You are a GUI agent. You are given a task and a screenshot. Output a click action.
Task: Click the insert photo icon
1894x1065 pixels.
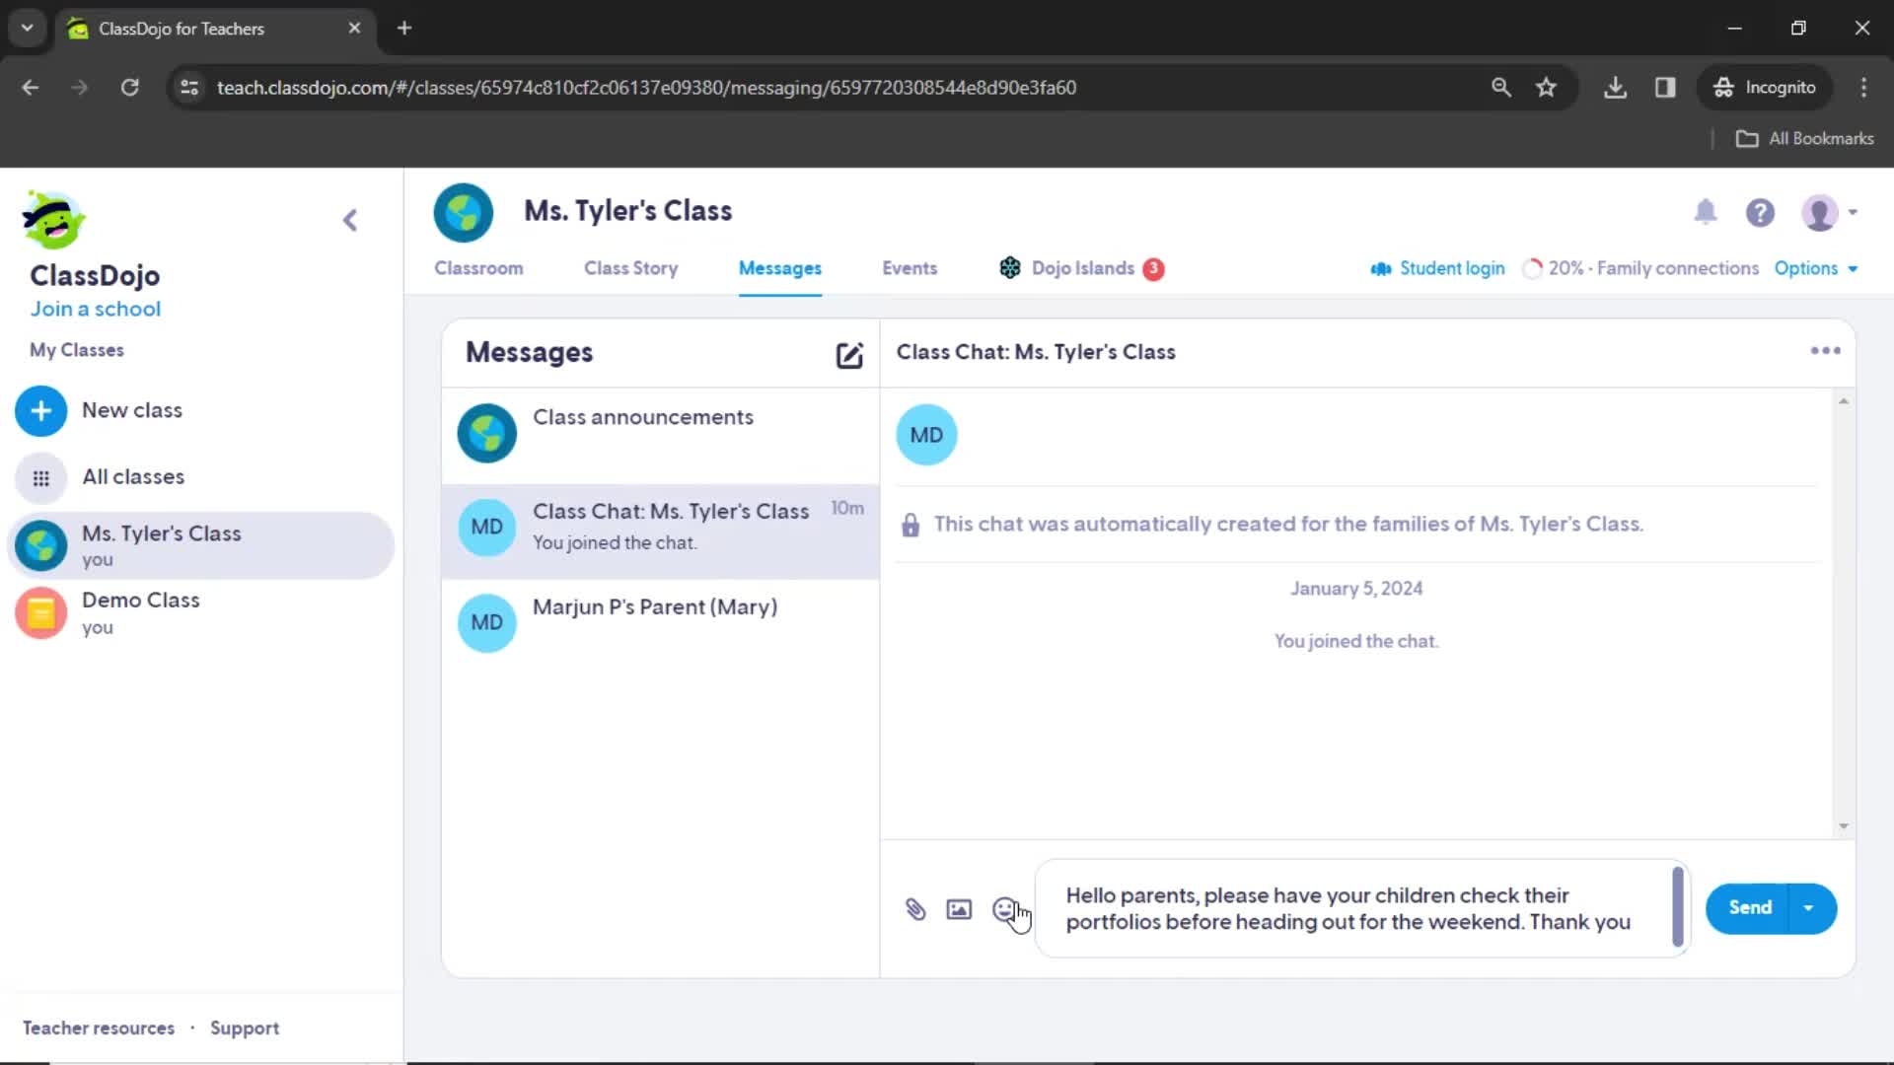pos(959,909)
